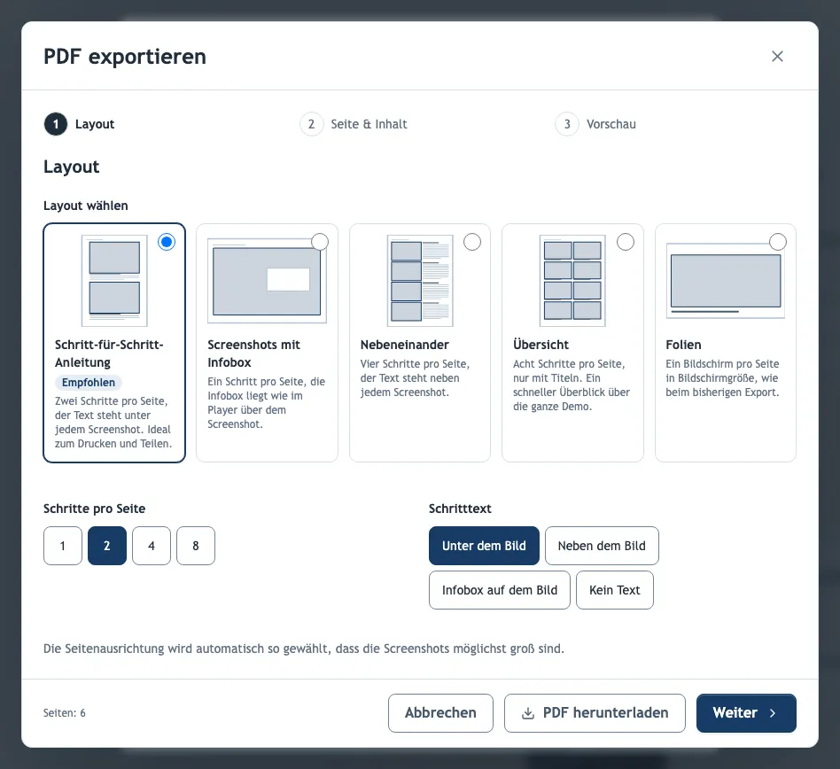Set Schritte pro Seite to 1
840x769 pixels.
(x=63, y=546)
